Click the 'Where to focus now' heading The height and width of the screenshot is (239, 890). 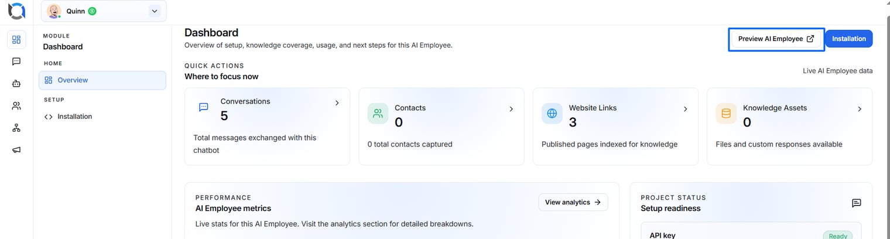(221, 77)
